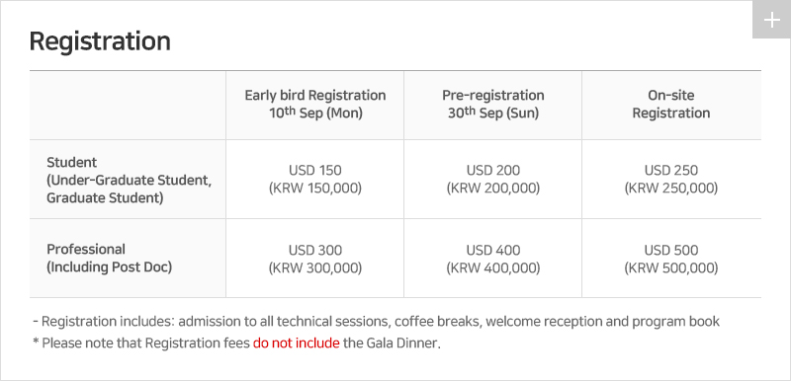Click the plus icon in top-right corner
Viewport: 791px width, 381px height.
[x=771, y=20]
